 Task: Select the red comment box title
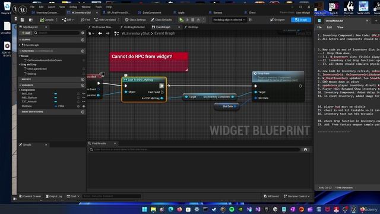[142, 56]
